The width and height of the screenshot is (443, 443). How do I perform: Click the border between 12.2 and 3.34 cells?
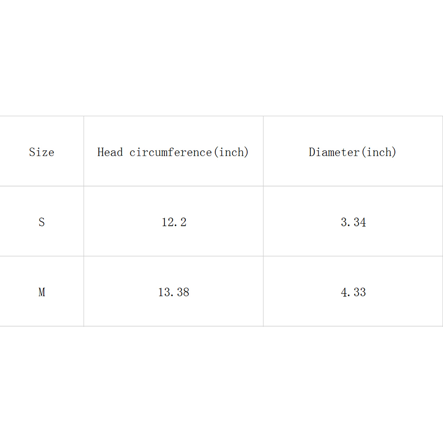[263, 221]
